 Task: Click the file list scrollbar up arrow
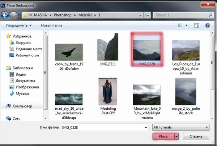click(212, 33)
